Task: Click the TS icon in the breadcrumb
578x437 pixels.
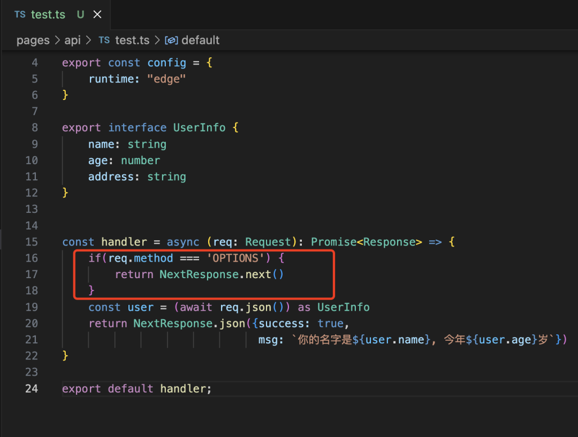Action: pos(104,40)
